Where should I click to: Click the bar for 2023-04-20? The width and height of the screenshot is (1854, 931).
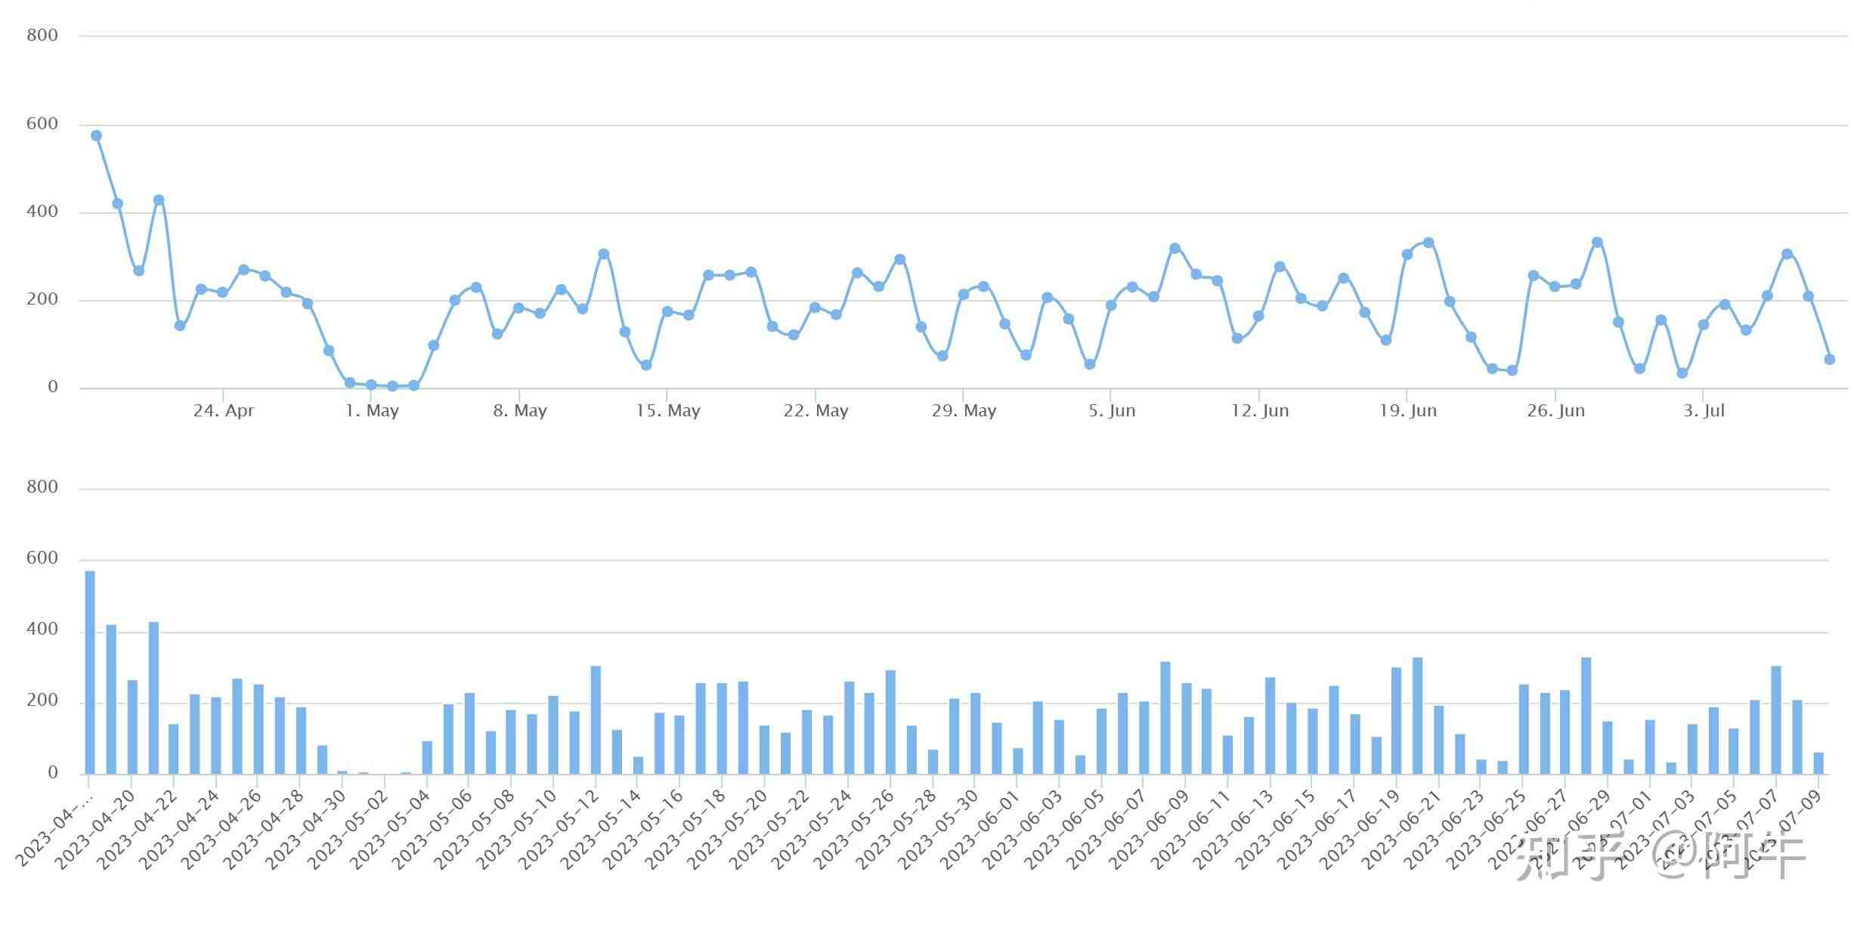click(132, 727)
